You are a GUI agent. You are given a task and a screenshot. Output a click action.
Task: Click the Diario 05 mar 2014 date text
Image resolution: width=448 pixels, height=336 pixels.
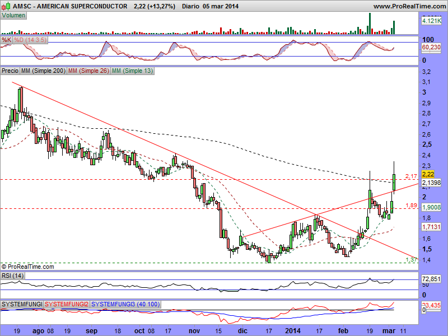click(x=211, y=6)
